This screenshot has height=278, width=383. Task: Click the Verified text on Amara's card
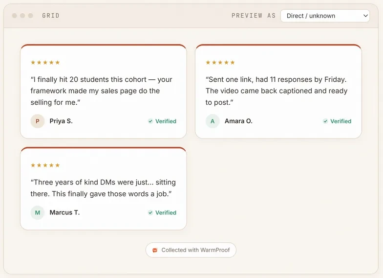tap(341, 121)
